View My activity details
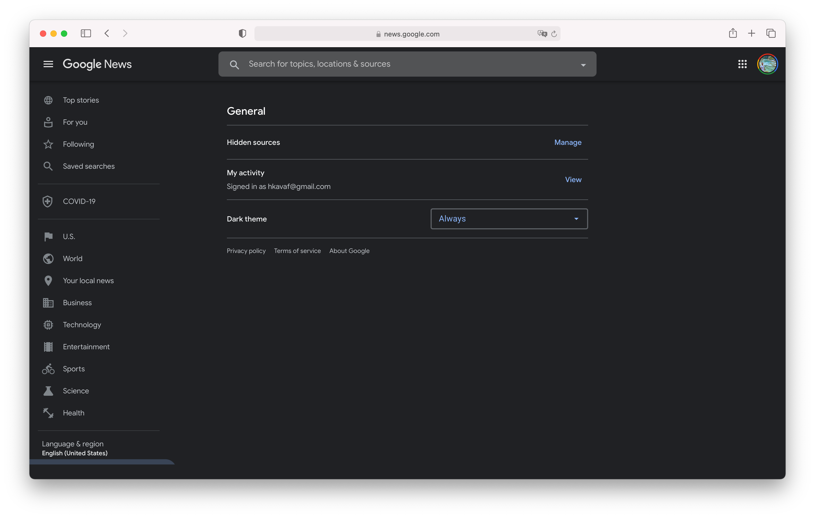815x518 pixels. (x=573, y=179)
